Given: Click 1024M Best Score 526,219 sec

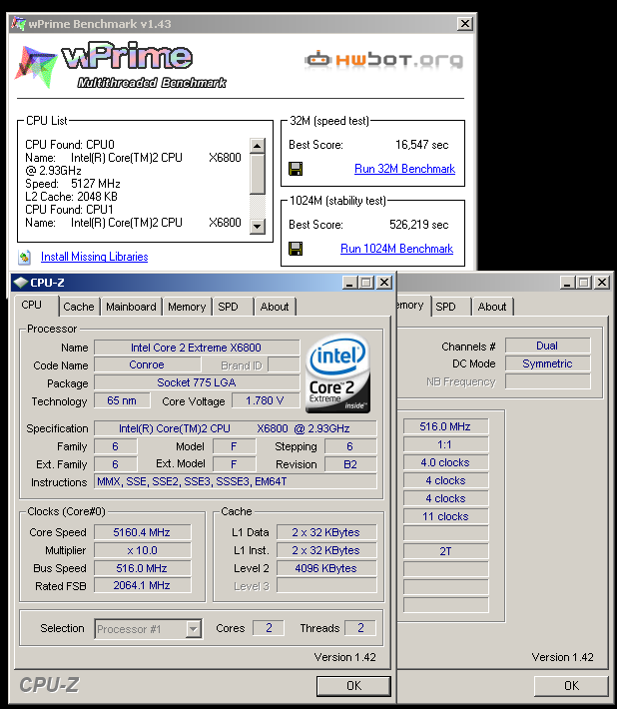Looking at the screenshot, I should click(x=418, y=225).
